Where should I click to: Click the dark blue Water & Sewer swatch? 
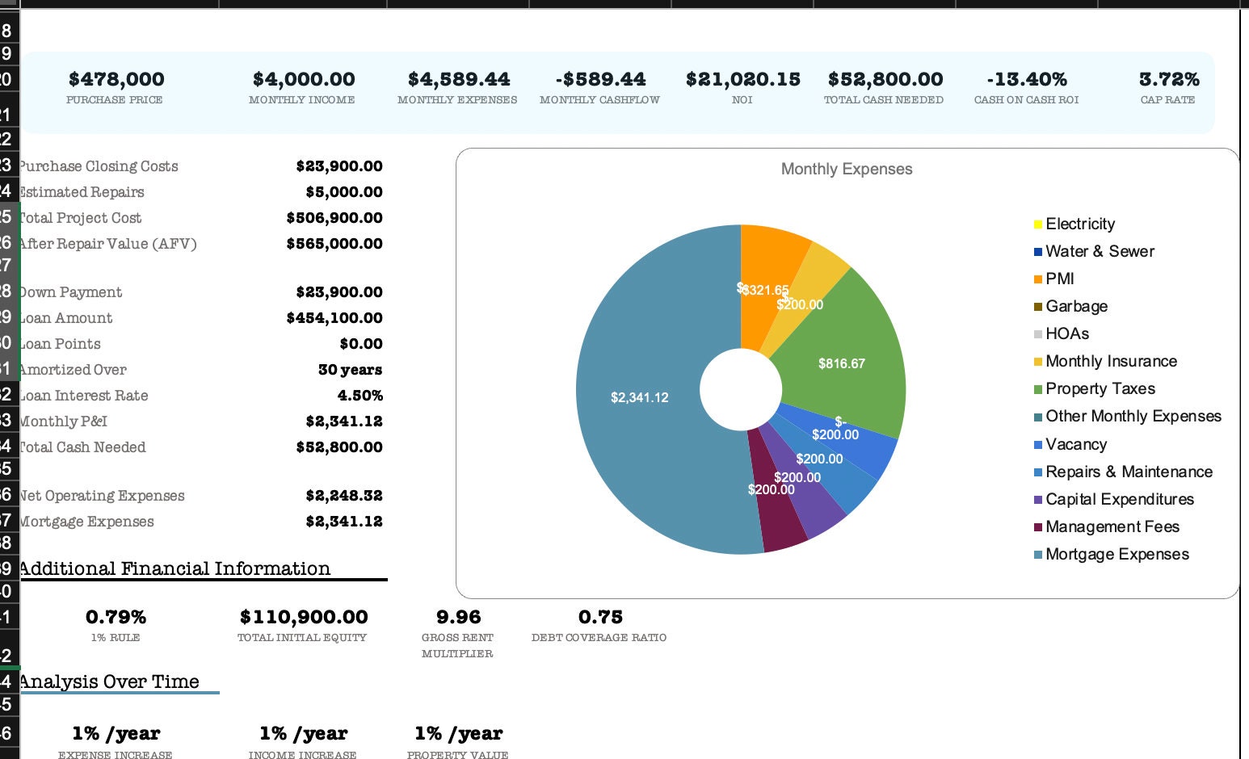(1037, 251)
